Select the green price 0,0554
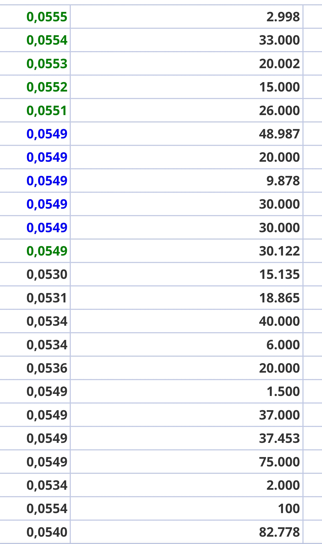Image resolution: width=322 pixels, height=544 pixels. [x=47, y=40]
